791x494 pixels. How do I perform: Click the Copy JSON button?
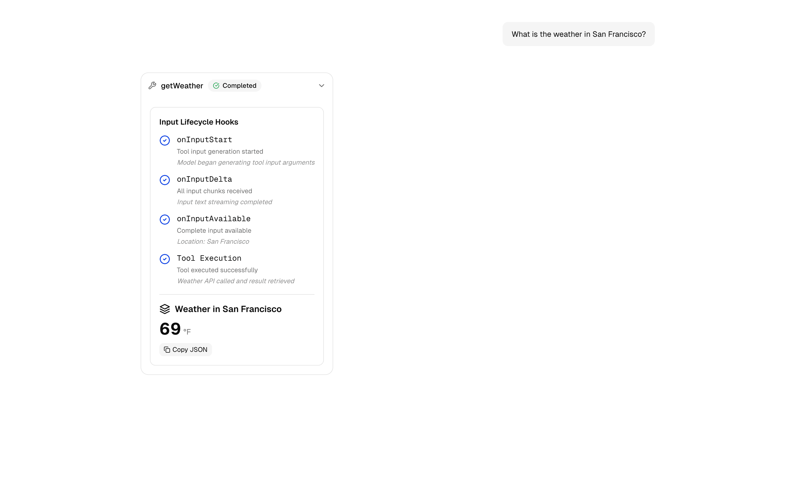click(x=185, y=349)
